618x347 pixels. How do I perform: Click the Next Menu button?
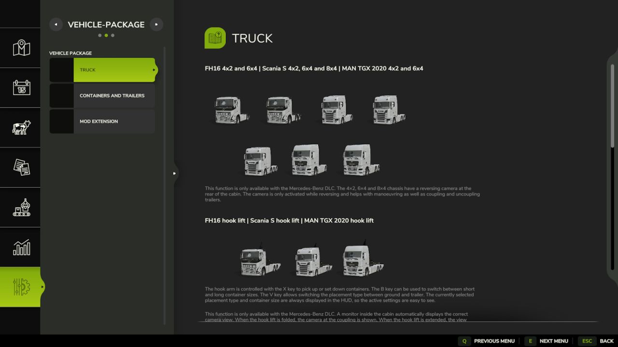click(547, 341)
